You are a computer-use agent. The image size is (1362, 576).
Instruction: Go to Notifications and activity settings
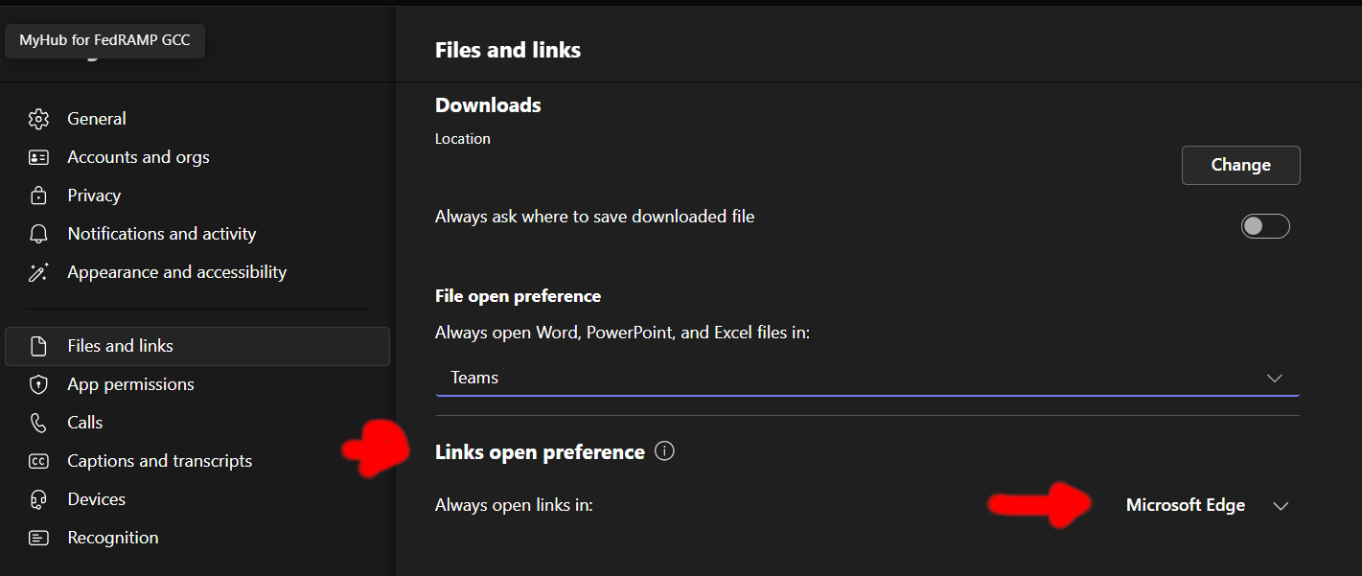tap(161, 234)
